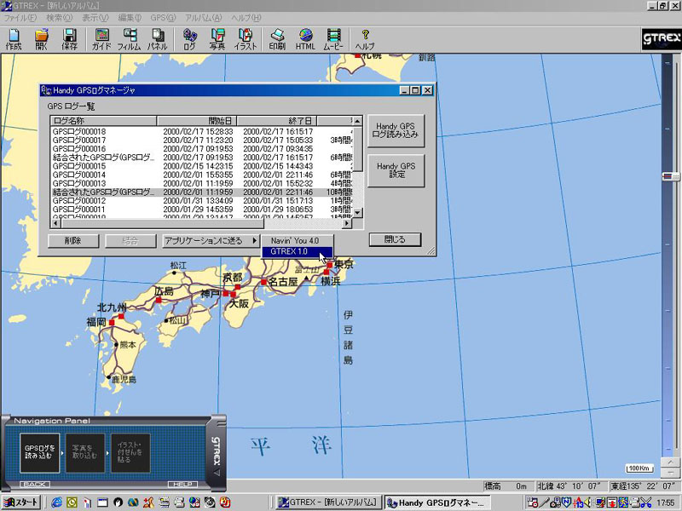Click the map zoom slider handle

click(672, 176)
